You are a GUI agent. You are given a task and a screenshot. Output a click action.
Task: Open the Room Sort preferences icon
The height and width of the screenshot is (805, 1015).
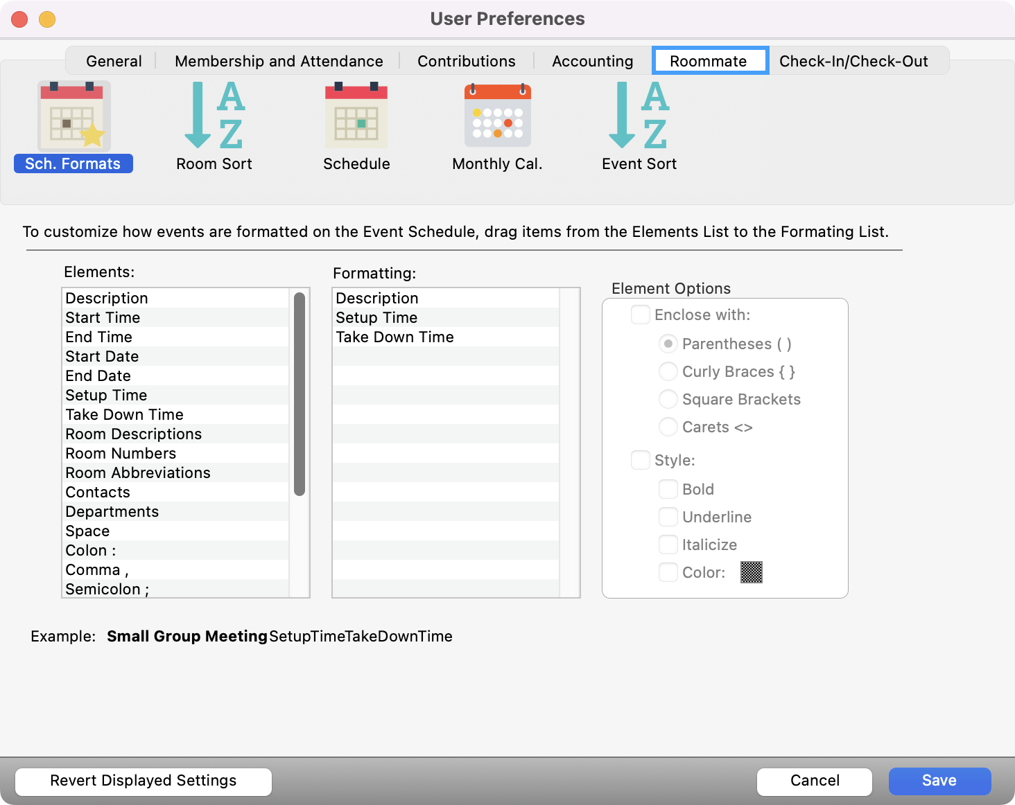tap(214, 116)
